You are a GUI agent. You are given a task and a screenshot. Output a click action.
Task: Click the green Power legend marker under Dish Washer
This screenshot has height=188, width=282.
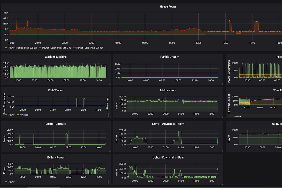pyautogui.click(x=6, y=115)
